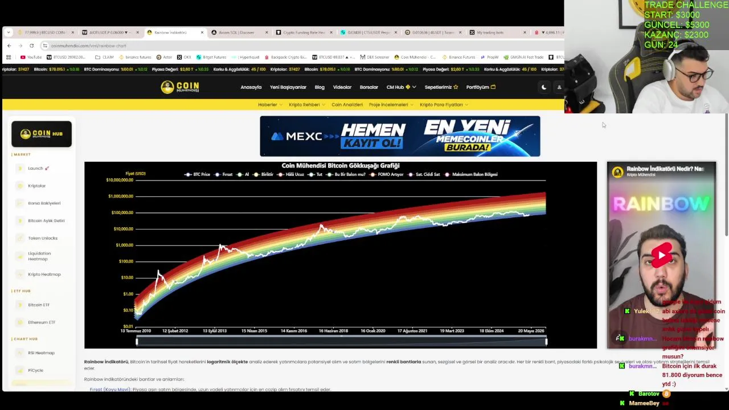Open the GMGN AI Fast Trade bookmark
Screen dimensions: 729x410
[523, 57]
